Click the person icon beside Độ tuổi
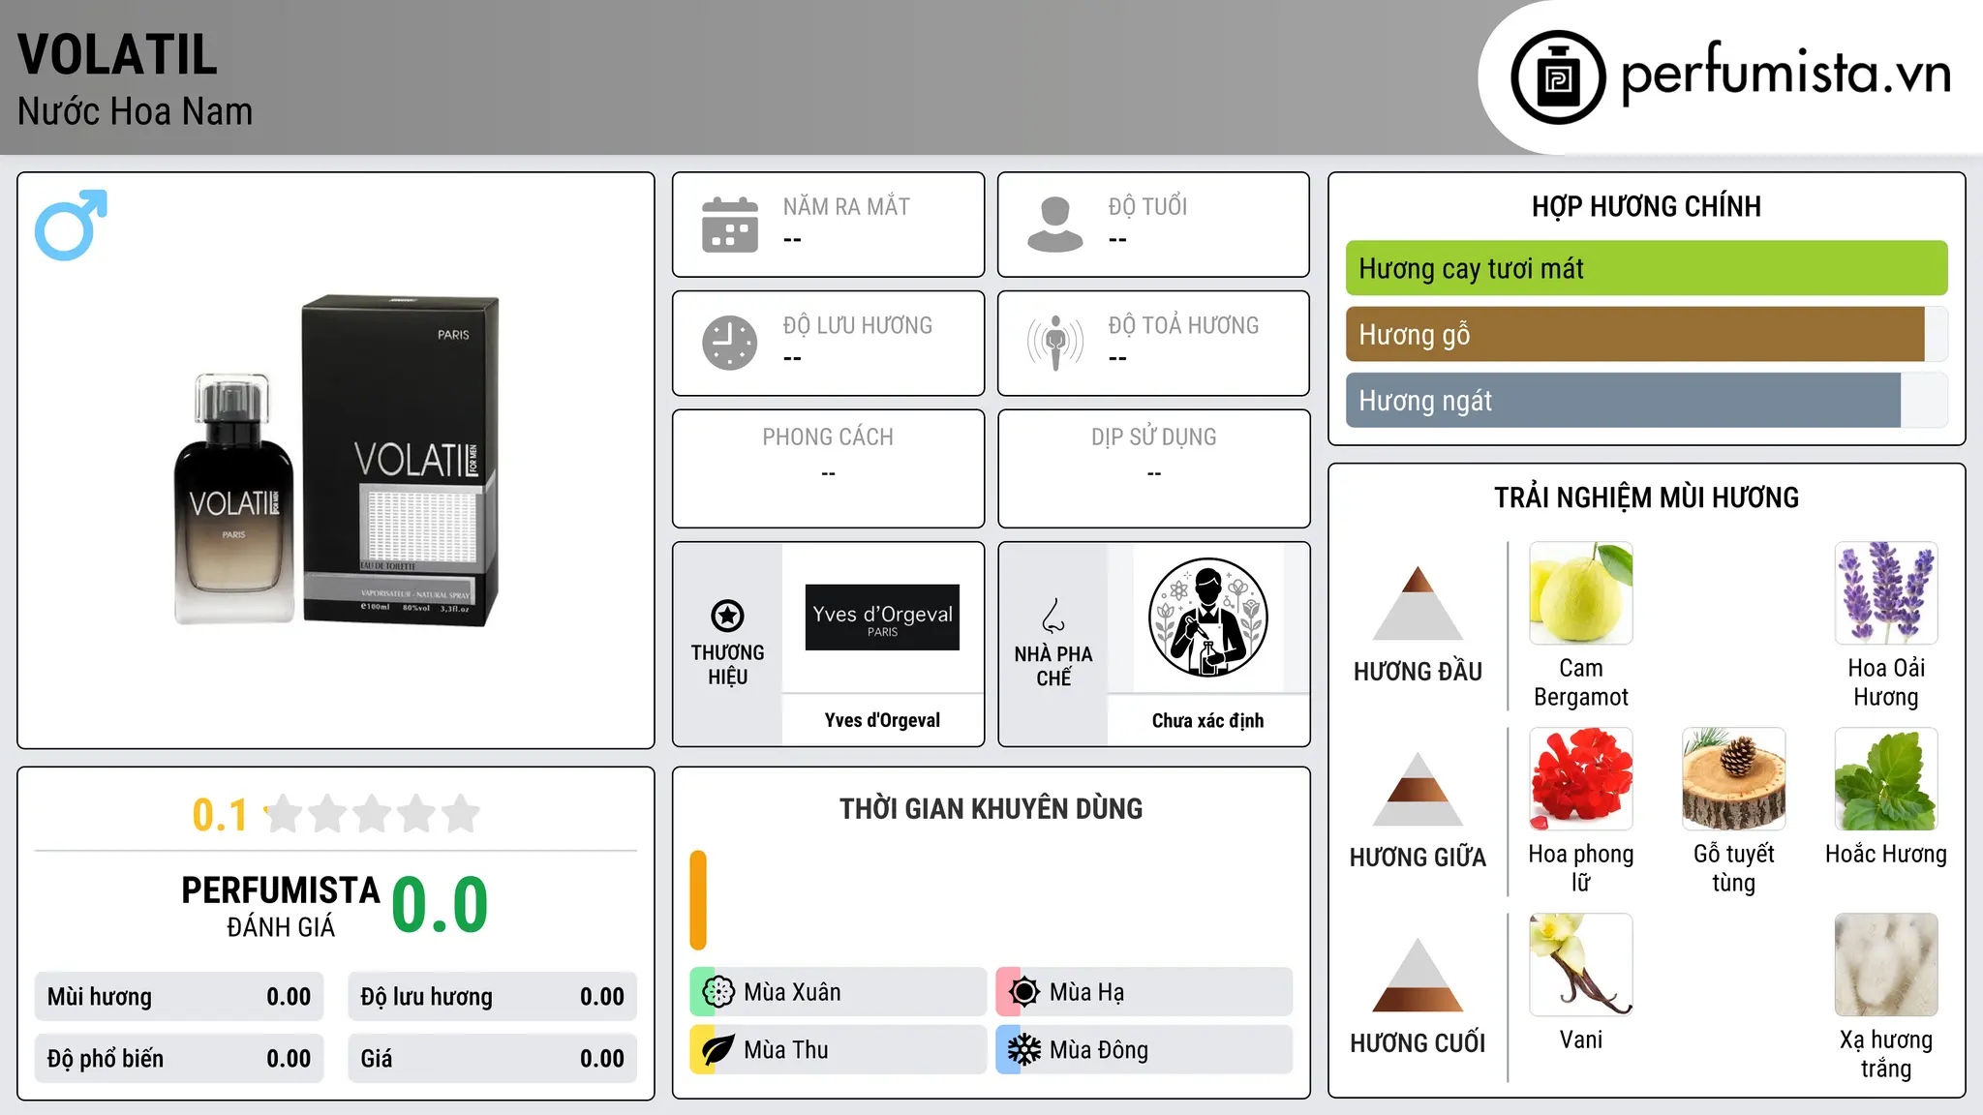The image size is (1983, 1115). click(1055, 225)
